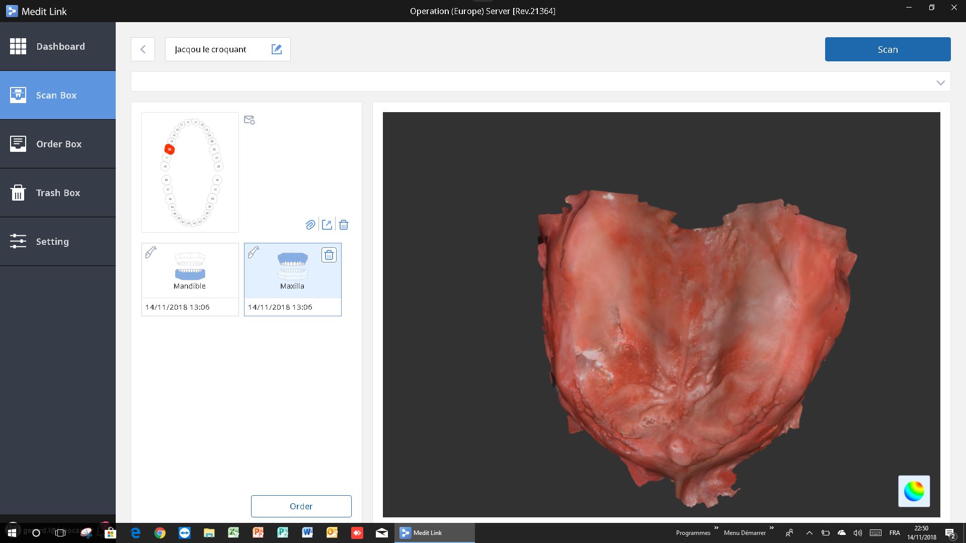Open the mail settings icon near tooth chart
This screenshot has height=543, width=966.
click(249, 120)
